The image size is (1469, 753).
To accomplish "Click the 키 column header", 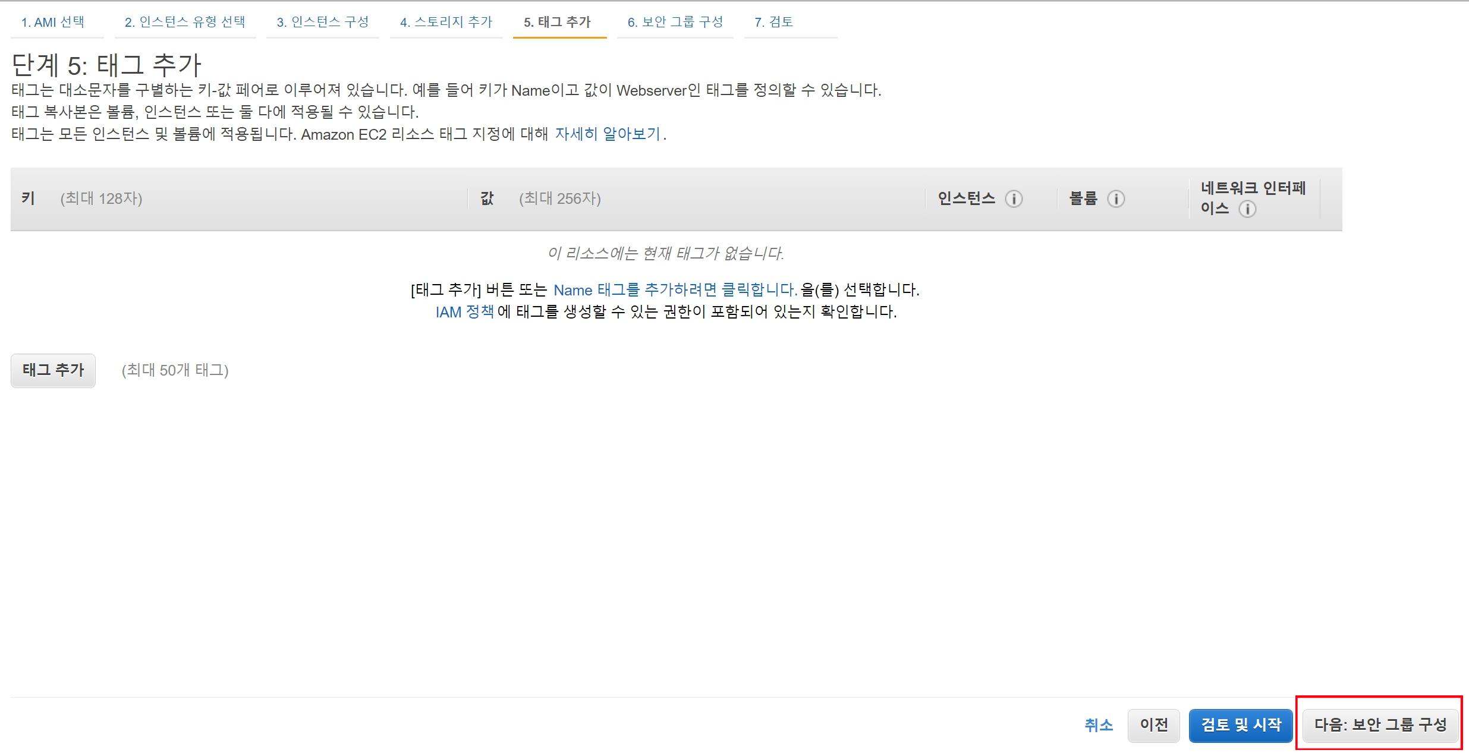I will click(x=28, y=199).
